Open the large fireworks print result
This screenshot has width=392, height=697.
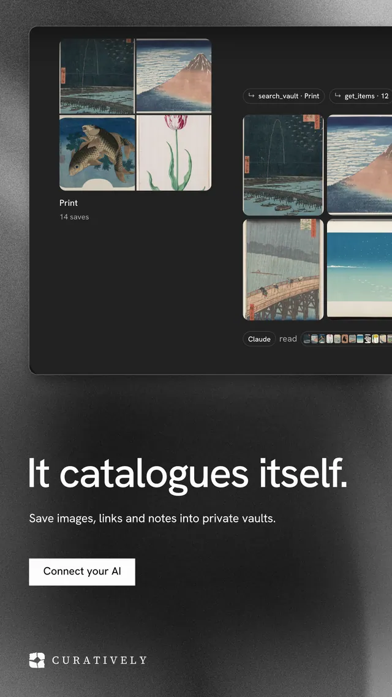point(283,165)
